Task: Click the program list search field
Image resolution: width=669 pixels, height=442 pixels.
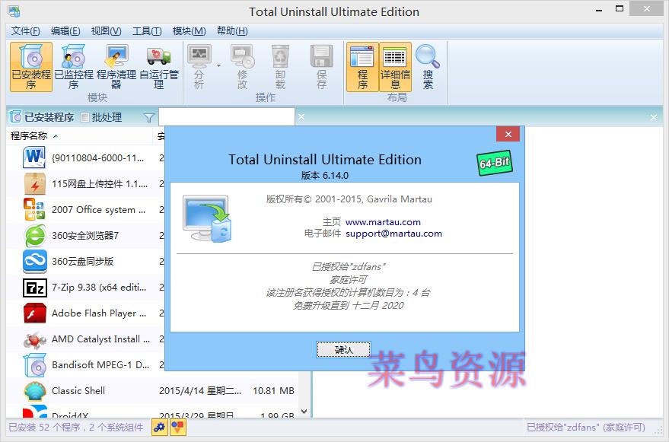Action: click(x=226, y=117)
